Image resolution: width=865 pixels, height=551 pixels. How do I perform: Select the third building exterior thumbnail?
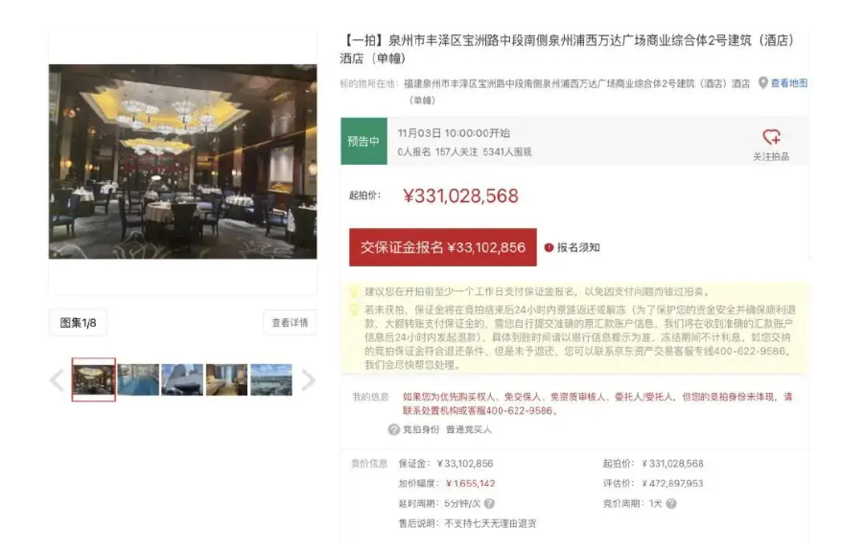182,379
